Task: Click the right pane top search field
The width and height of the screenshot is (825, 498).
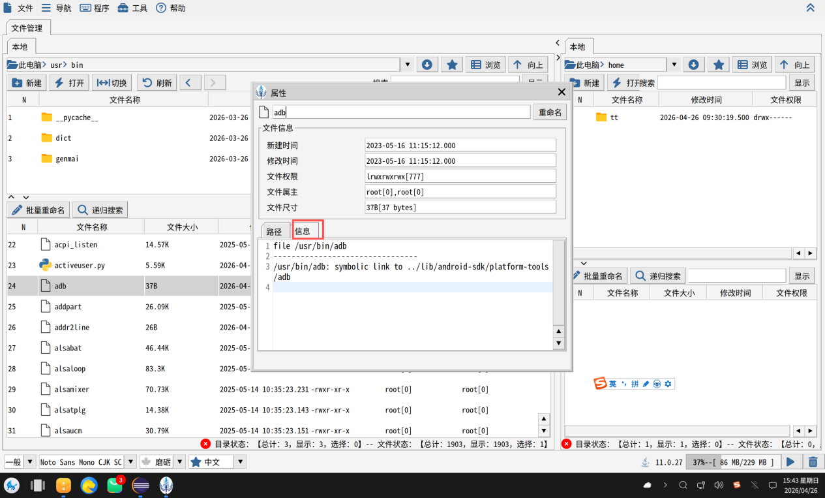Action: tap(722, 82)
